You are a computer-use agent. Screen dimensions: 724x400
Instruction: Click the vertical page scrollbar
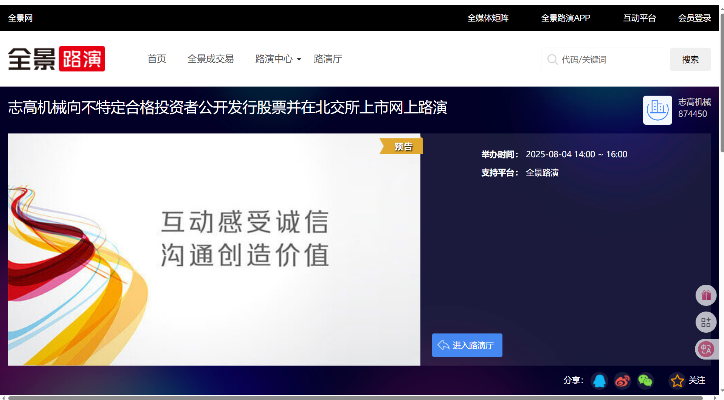(721, 83)
